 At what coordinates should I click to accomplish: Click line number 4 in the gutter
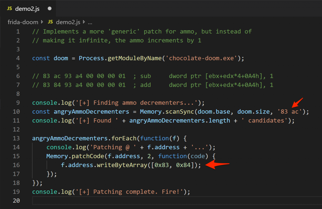pyautogui.click(x=18, y=58)
